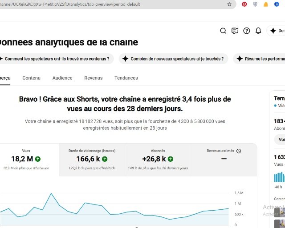This screenshot has height=228, width=285.
Task: Select the Abonnés +26,8 k metric card
Action: [x=158, y=160]
